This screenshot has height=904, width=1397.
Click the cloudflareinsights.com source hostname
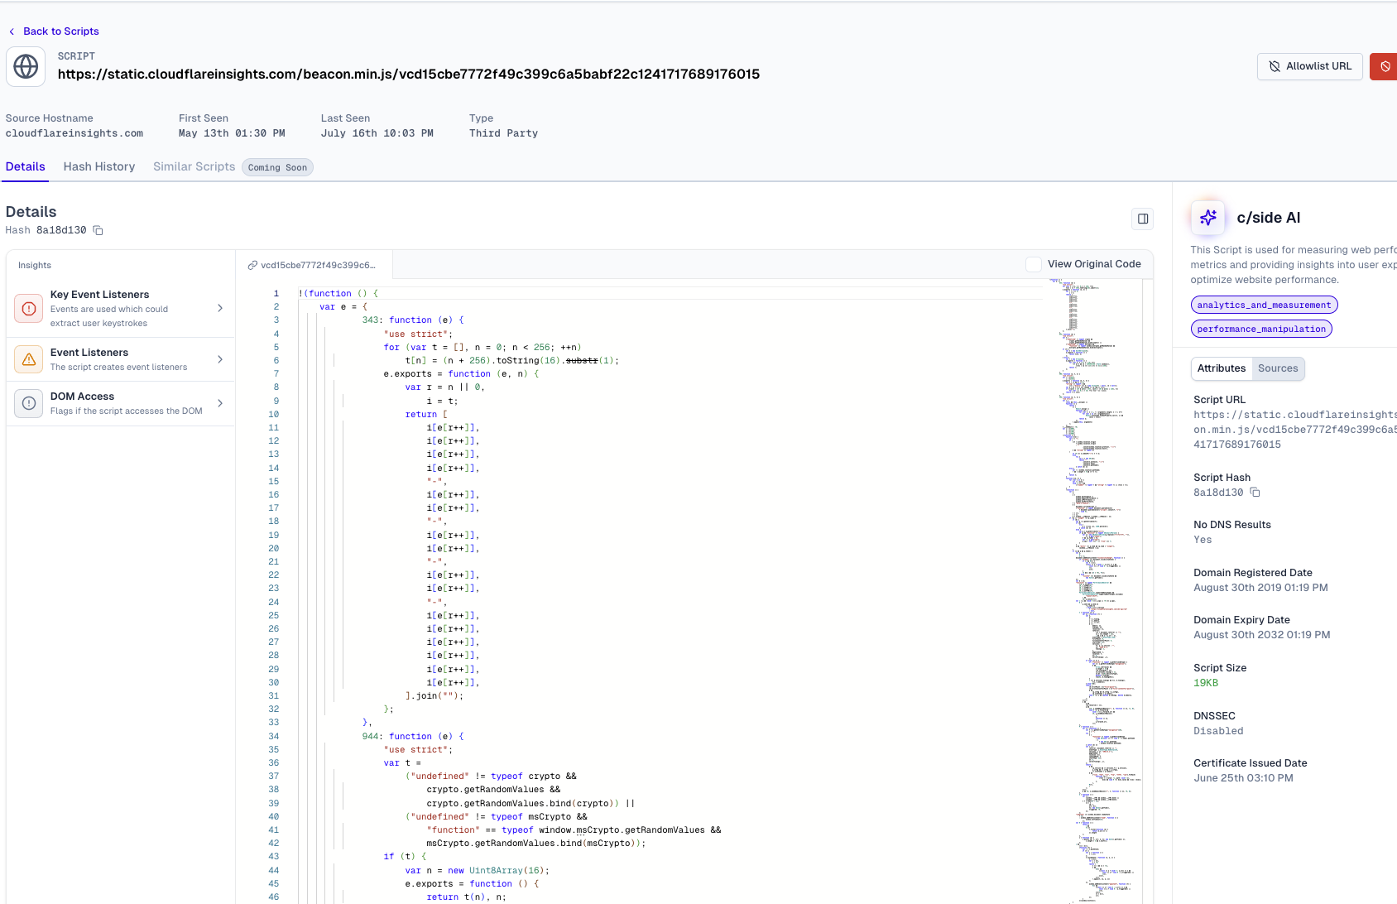click(74, 133)
